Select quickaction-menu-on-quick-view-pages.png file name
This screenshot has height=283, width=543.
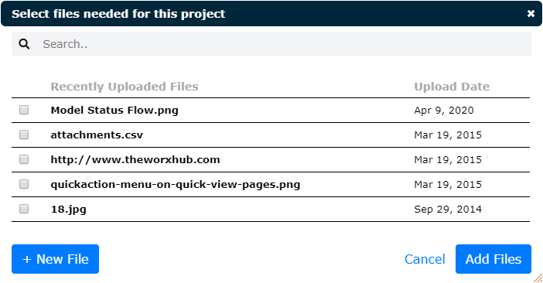(x=176, y=184)
